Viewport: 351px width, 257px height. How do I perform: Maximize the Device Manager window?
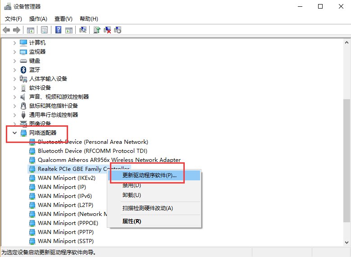coord(320,6)
